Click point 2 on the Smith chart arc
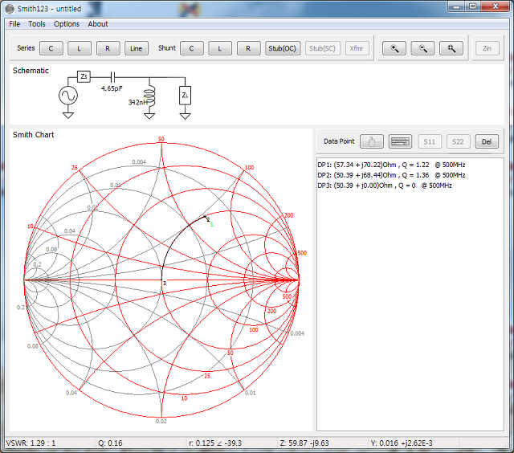Screen dimensions: 514x453 [206, 218]
